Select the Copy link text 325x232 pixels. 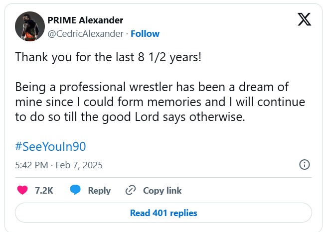click(162, 190)
